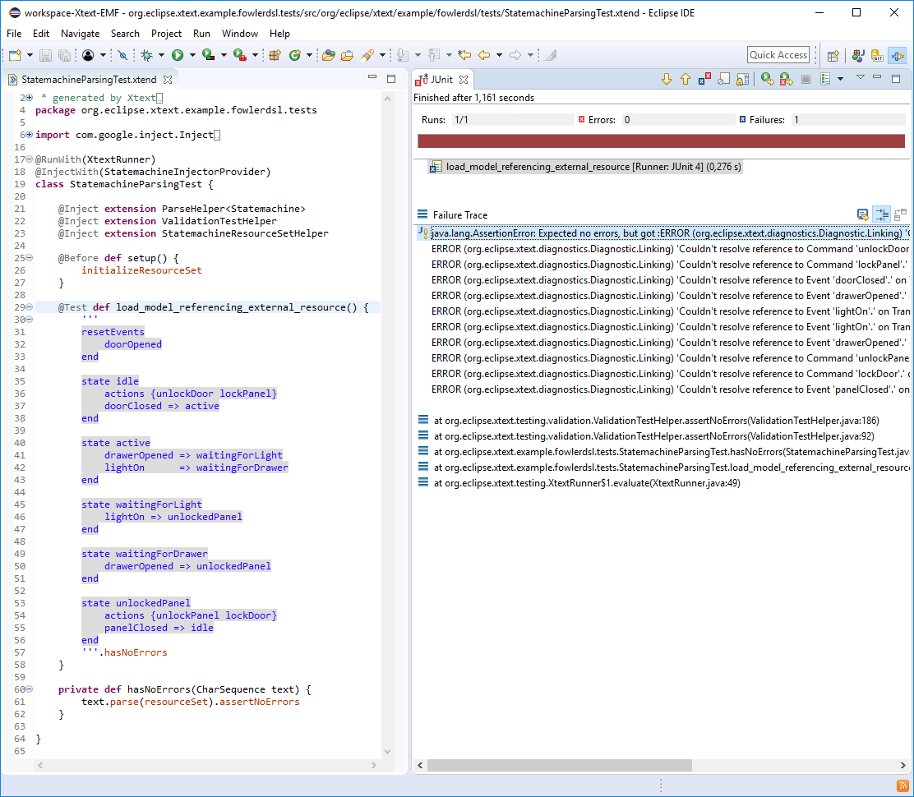Open the File menu
Image resolution: width=914 pixels, height=797 pixels.
(x=14, y=34)
